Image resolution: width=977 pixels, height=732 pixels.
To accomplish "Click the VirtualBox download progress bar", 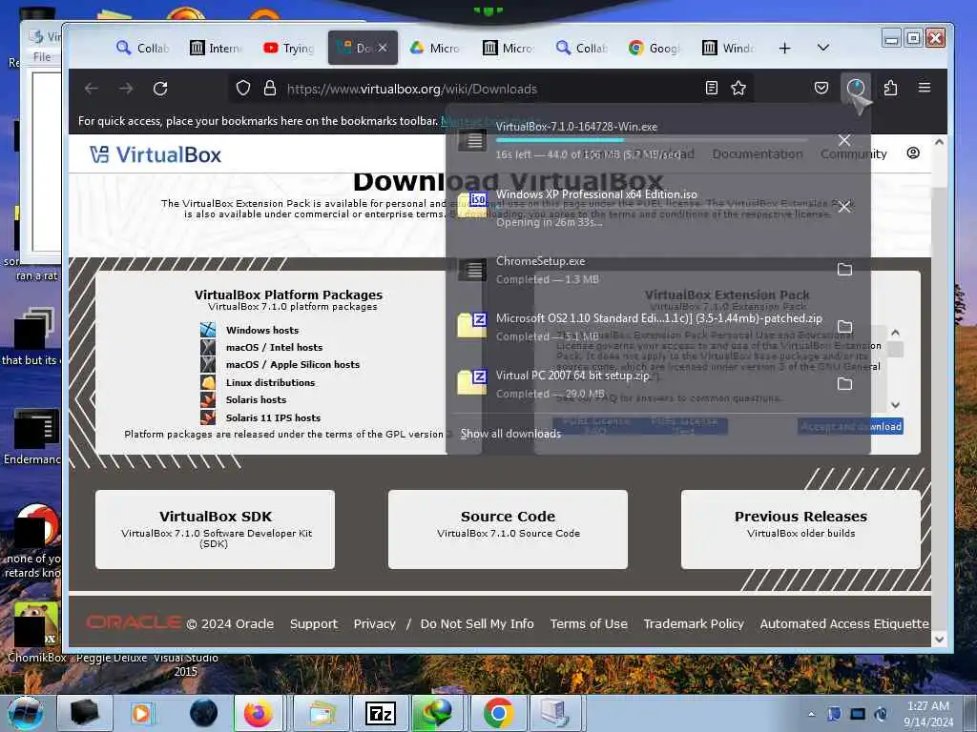I will click(651, 140).
